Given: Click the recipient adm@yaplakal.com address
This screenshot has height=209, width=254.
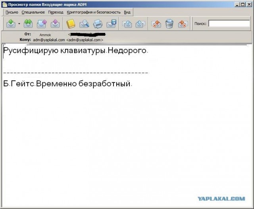Looking at the screenshot, I should tap(68, 40).
